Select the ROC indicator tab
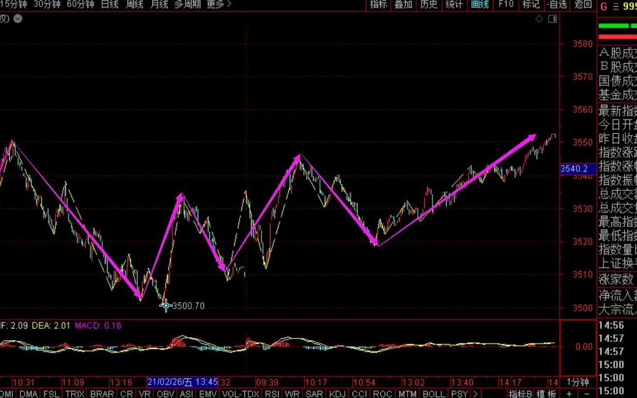Image resolution: width=637 pixels, height=398 pixels. pos(382,394)
